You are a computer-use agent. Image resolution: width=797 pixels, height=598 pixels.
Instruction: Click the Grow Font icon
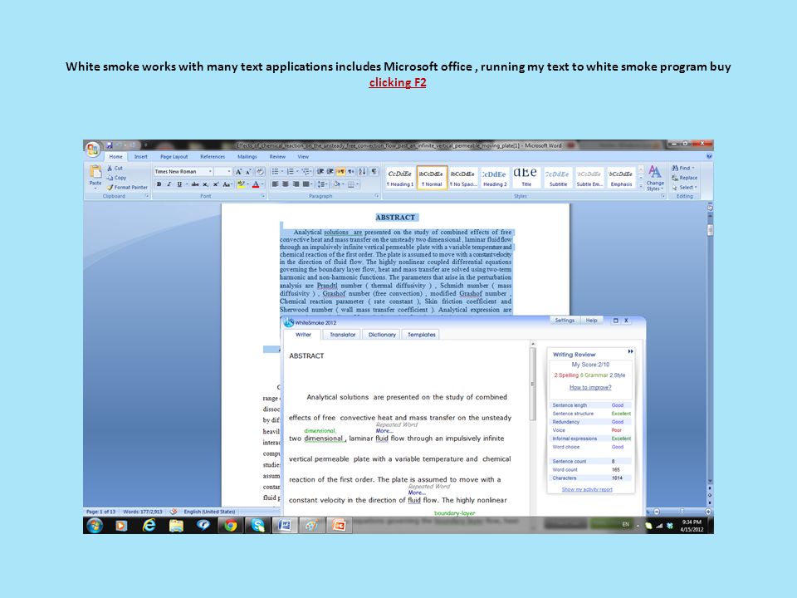238,172
